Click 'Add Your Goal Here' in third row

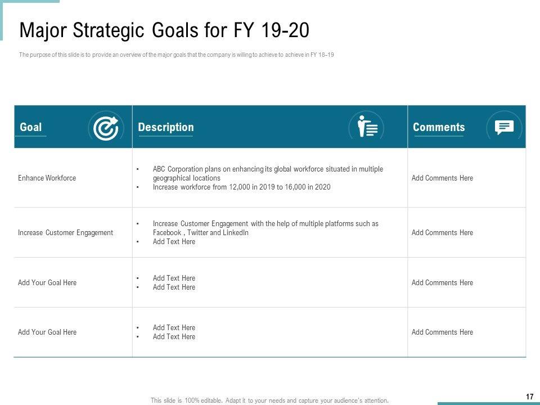[x=47, y=282]
